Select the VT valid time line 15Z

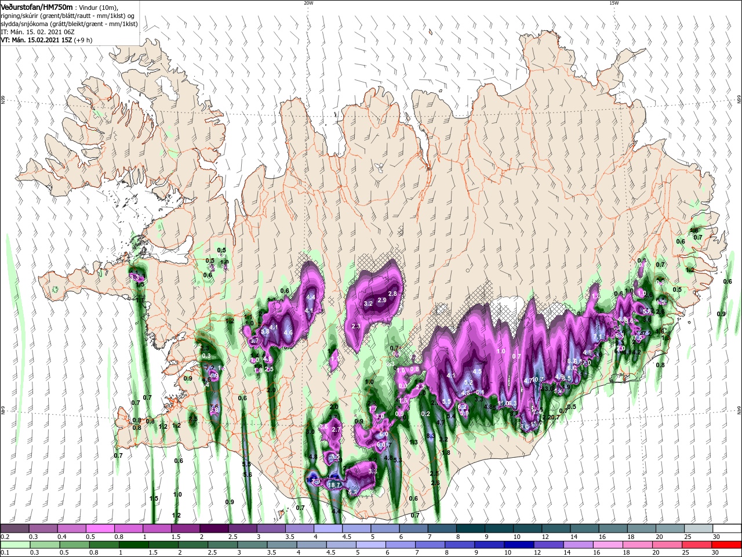(47, 40)
